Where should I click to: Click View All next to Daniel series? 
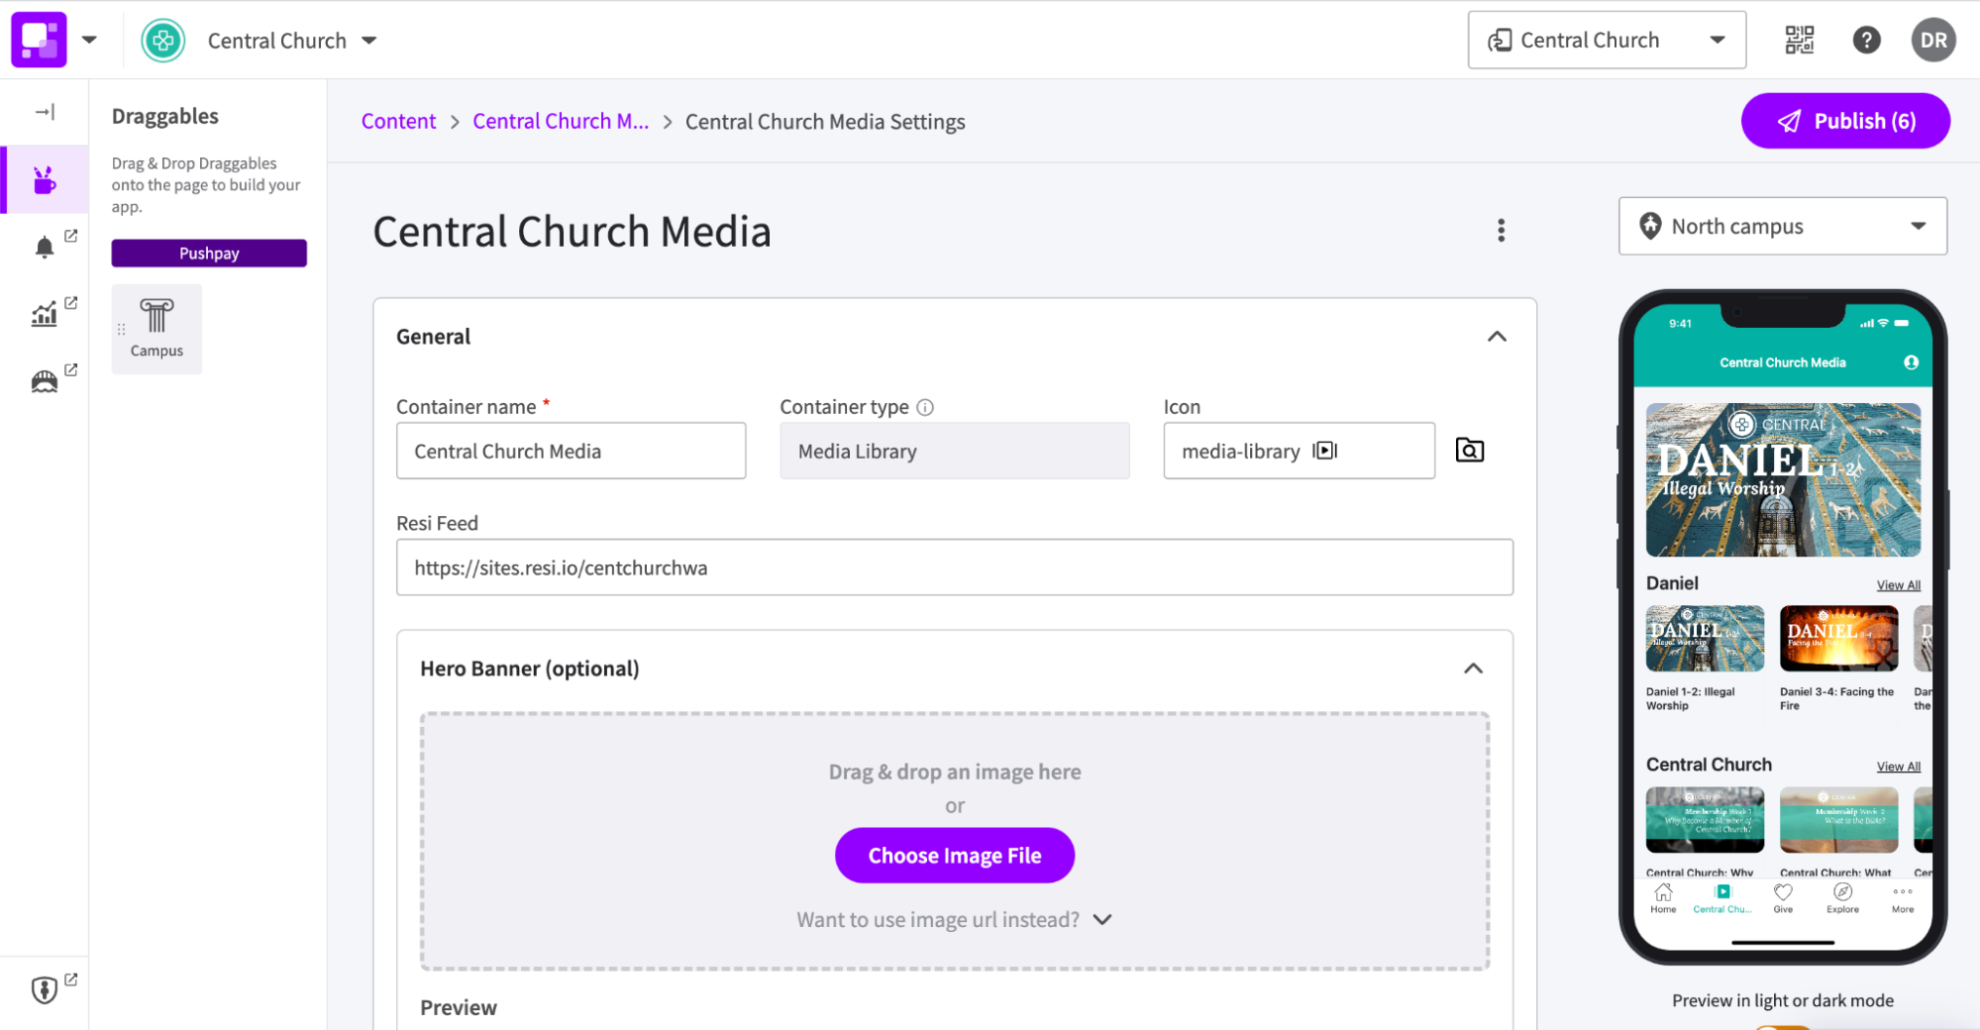1898,584
